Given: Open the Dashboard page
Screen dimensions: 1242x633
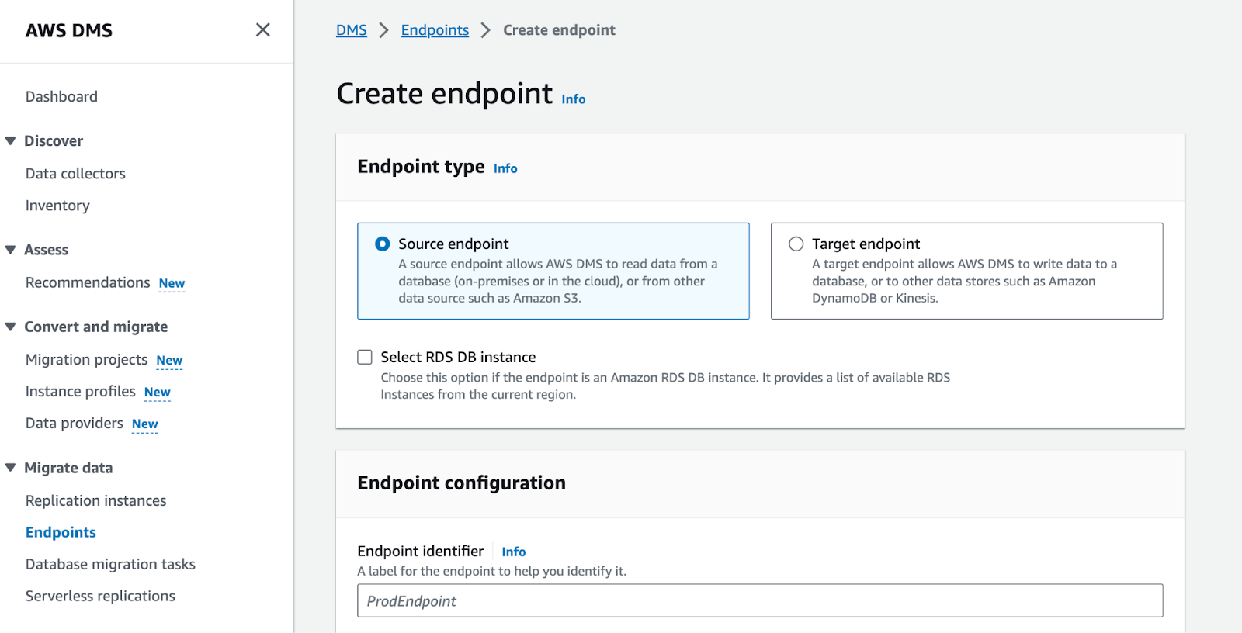Looking at the screenshot, I should pyautogui.click(x=61, y=96).
